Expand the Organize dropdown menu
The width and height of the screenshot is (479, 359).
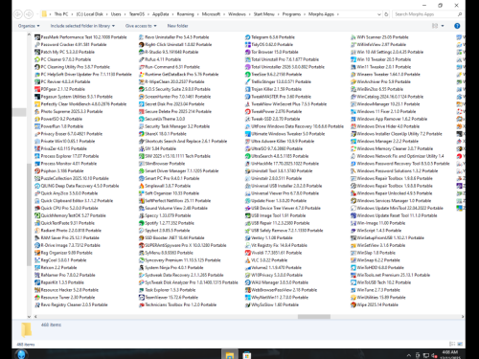pyautogui.click(x=29, y=26)
